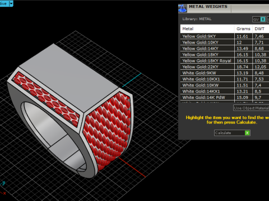Sort by the DWT column header
The width and height of the screenshot is (269, 201).
261,29
